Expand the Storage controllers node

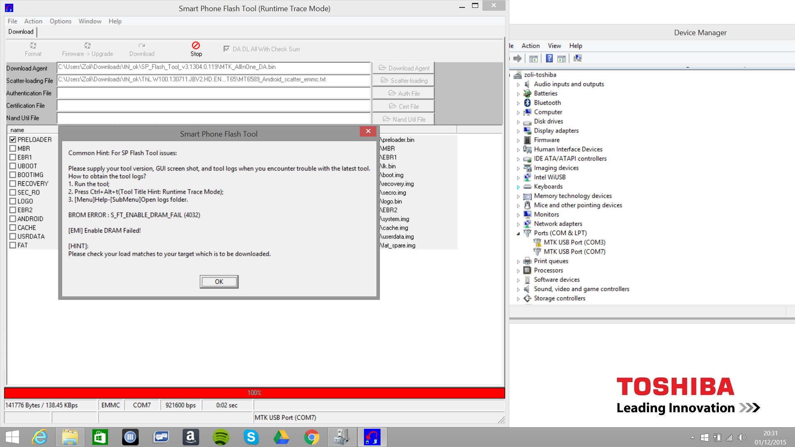[518, 298]
